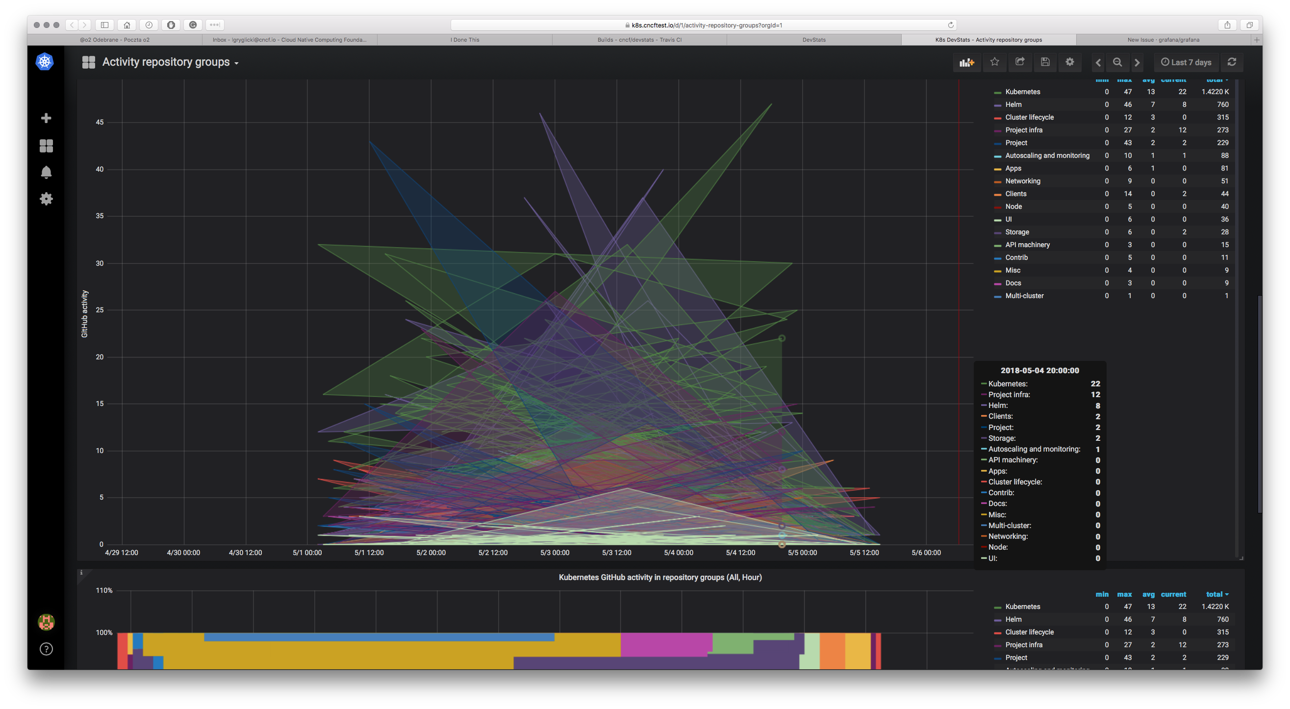Open dashboard settings gear in top bar
The height and width of the screenshot is (709, 1290).
1070,62
